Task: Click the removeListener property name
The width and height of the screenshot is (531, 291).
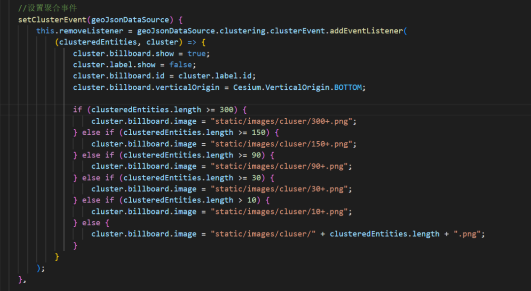Action: [x=91, y=31]
